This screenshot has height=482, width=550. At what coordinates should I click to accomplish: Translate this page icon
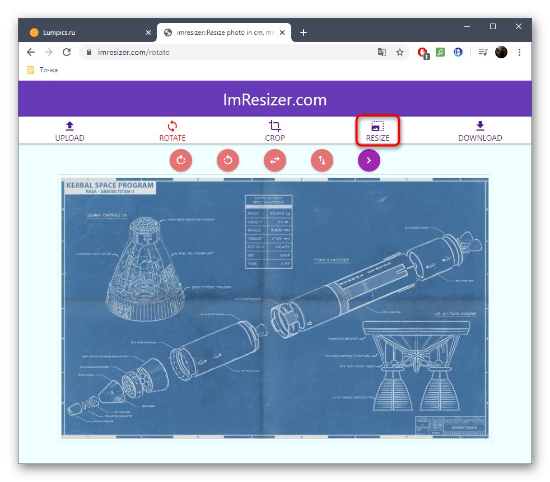coord(381,52)
